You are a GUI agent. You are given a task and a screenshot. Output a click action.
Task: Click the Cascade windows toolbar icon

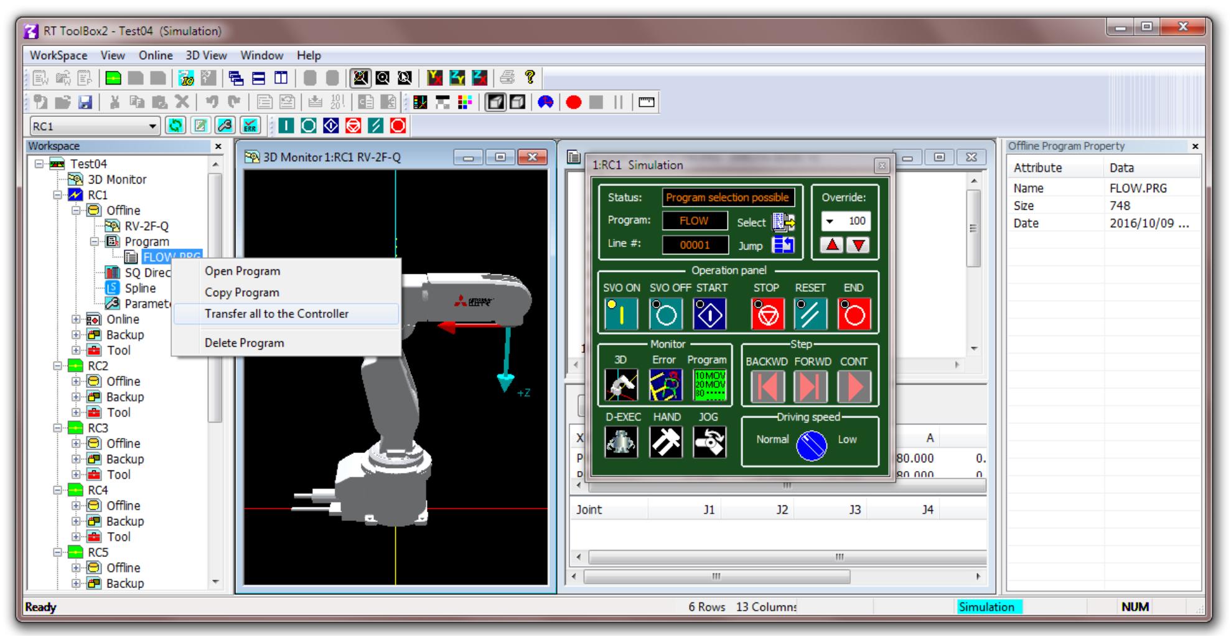pyautogui.click(x=236, y=77)
